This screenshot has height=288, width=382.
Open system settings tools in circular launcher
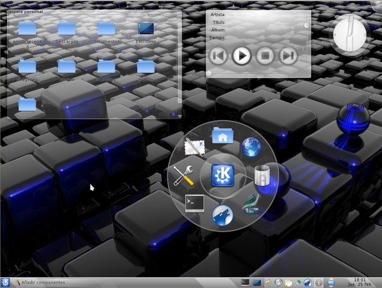(184, 175)
